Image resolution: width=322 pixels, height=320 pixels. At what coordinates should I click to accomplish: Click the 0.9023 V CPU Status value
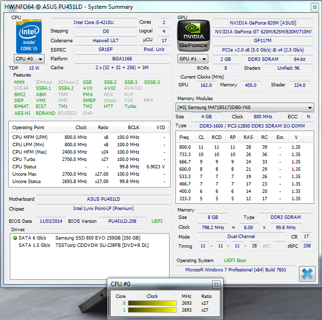click(156, 166)
